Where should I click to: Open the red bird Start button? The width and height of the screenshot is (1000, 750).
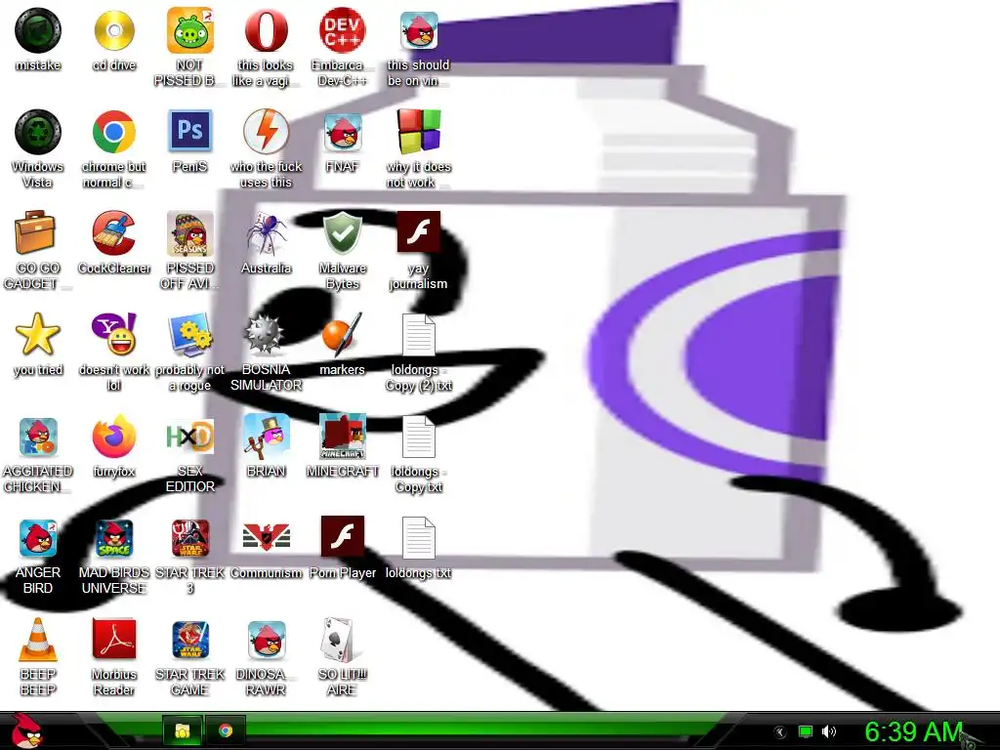(26, 730)
